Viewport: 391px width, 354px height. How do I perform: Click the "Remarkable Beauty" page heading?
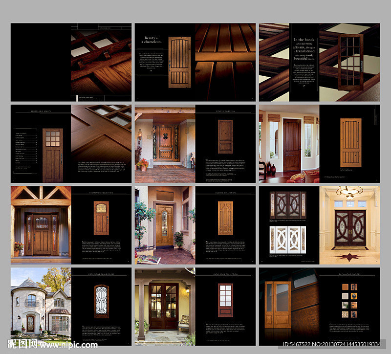click(41, 111)
